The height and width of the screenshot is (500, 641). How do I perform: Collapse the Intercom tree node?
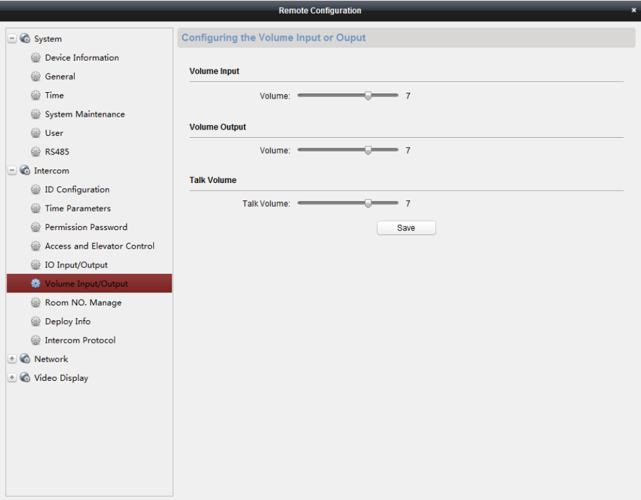pos(12,170)
